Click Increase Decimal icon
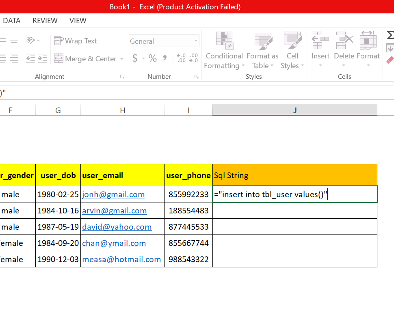The image size is (394, 327). [181, 58]
